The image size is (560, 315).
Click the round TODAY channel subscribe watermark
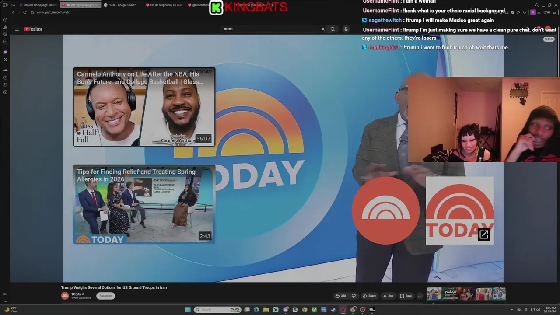(x=385, y=210)
